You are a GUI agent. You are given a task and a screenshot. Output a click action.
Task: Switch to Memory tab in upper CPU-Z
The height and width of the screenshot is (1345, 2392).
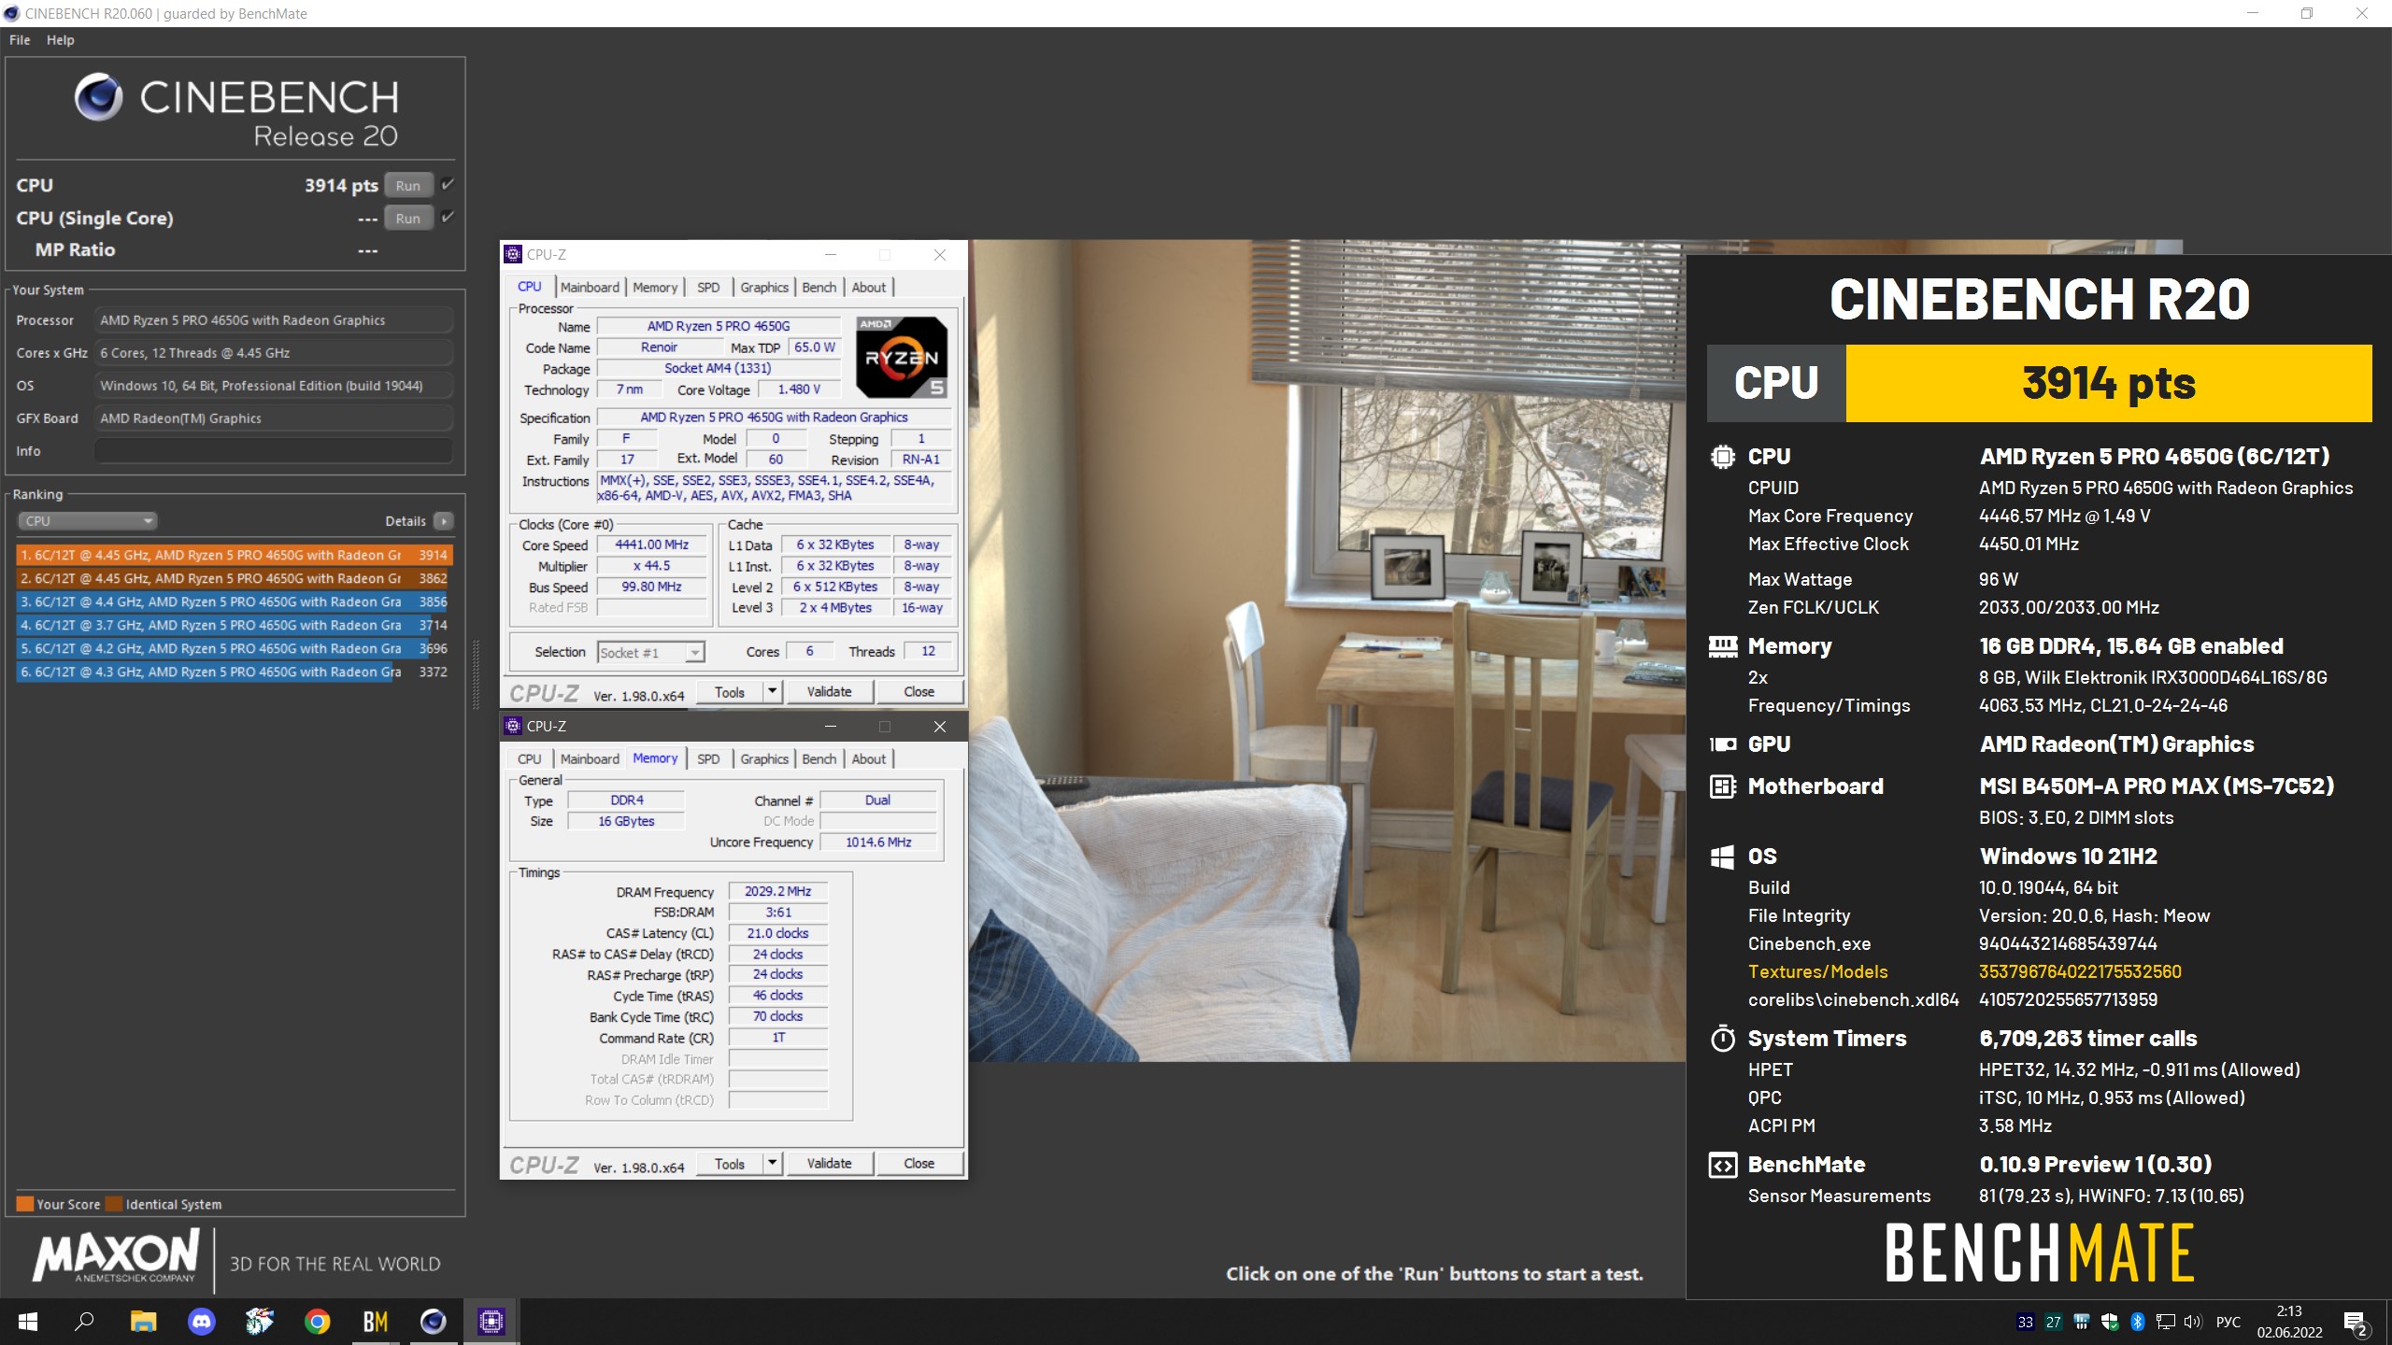(655, 287)
